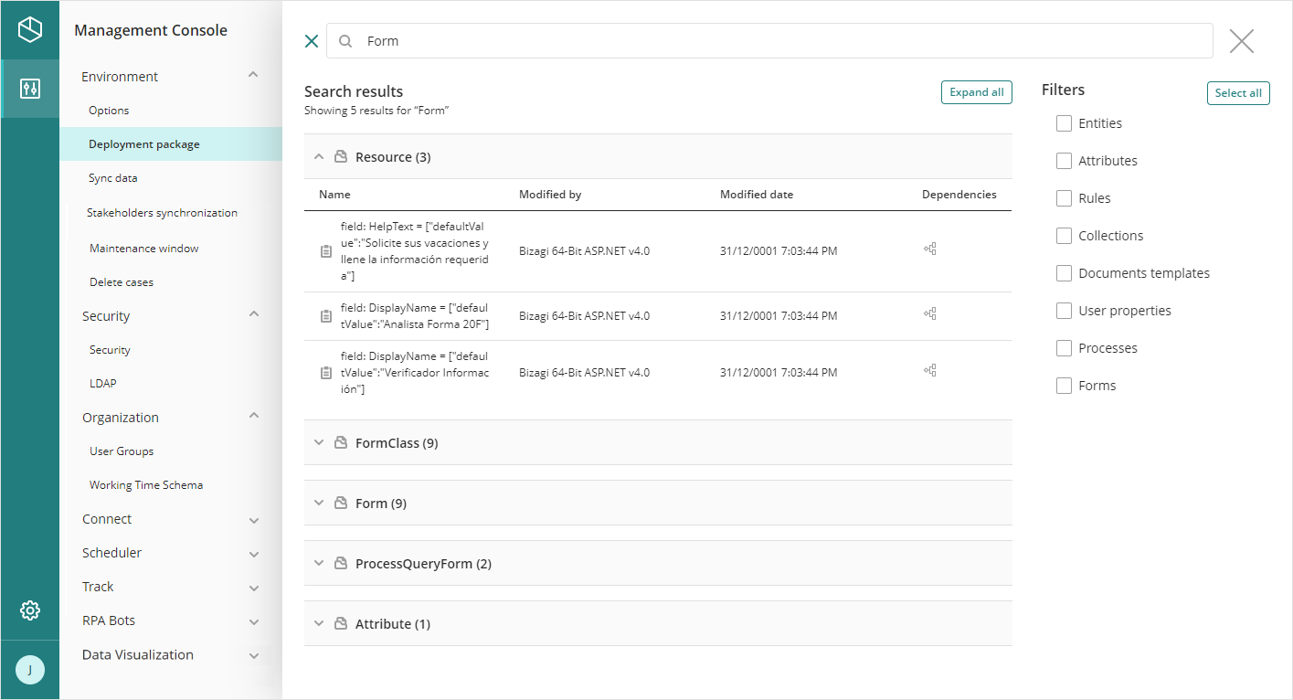View dependencies icon for Verificador Información row
This screenshot has height=700, width=1293.
pyautogui.click(x=930, y=370)
